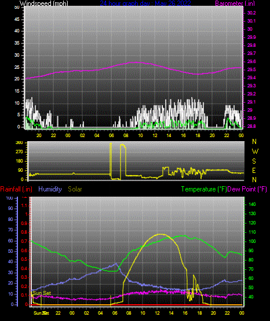Viewport: 270px width, 321px height.
Task: Click the "E" compass label beside the direction chart
Action: 254,170
